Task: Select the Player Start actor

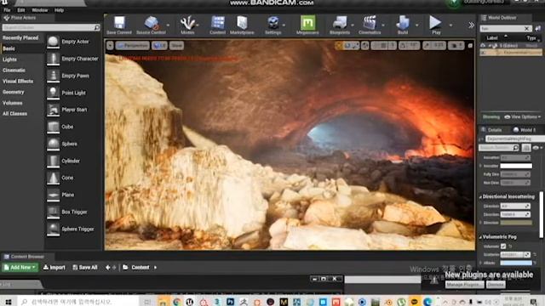Action: [72, 110]
